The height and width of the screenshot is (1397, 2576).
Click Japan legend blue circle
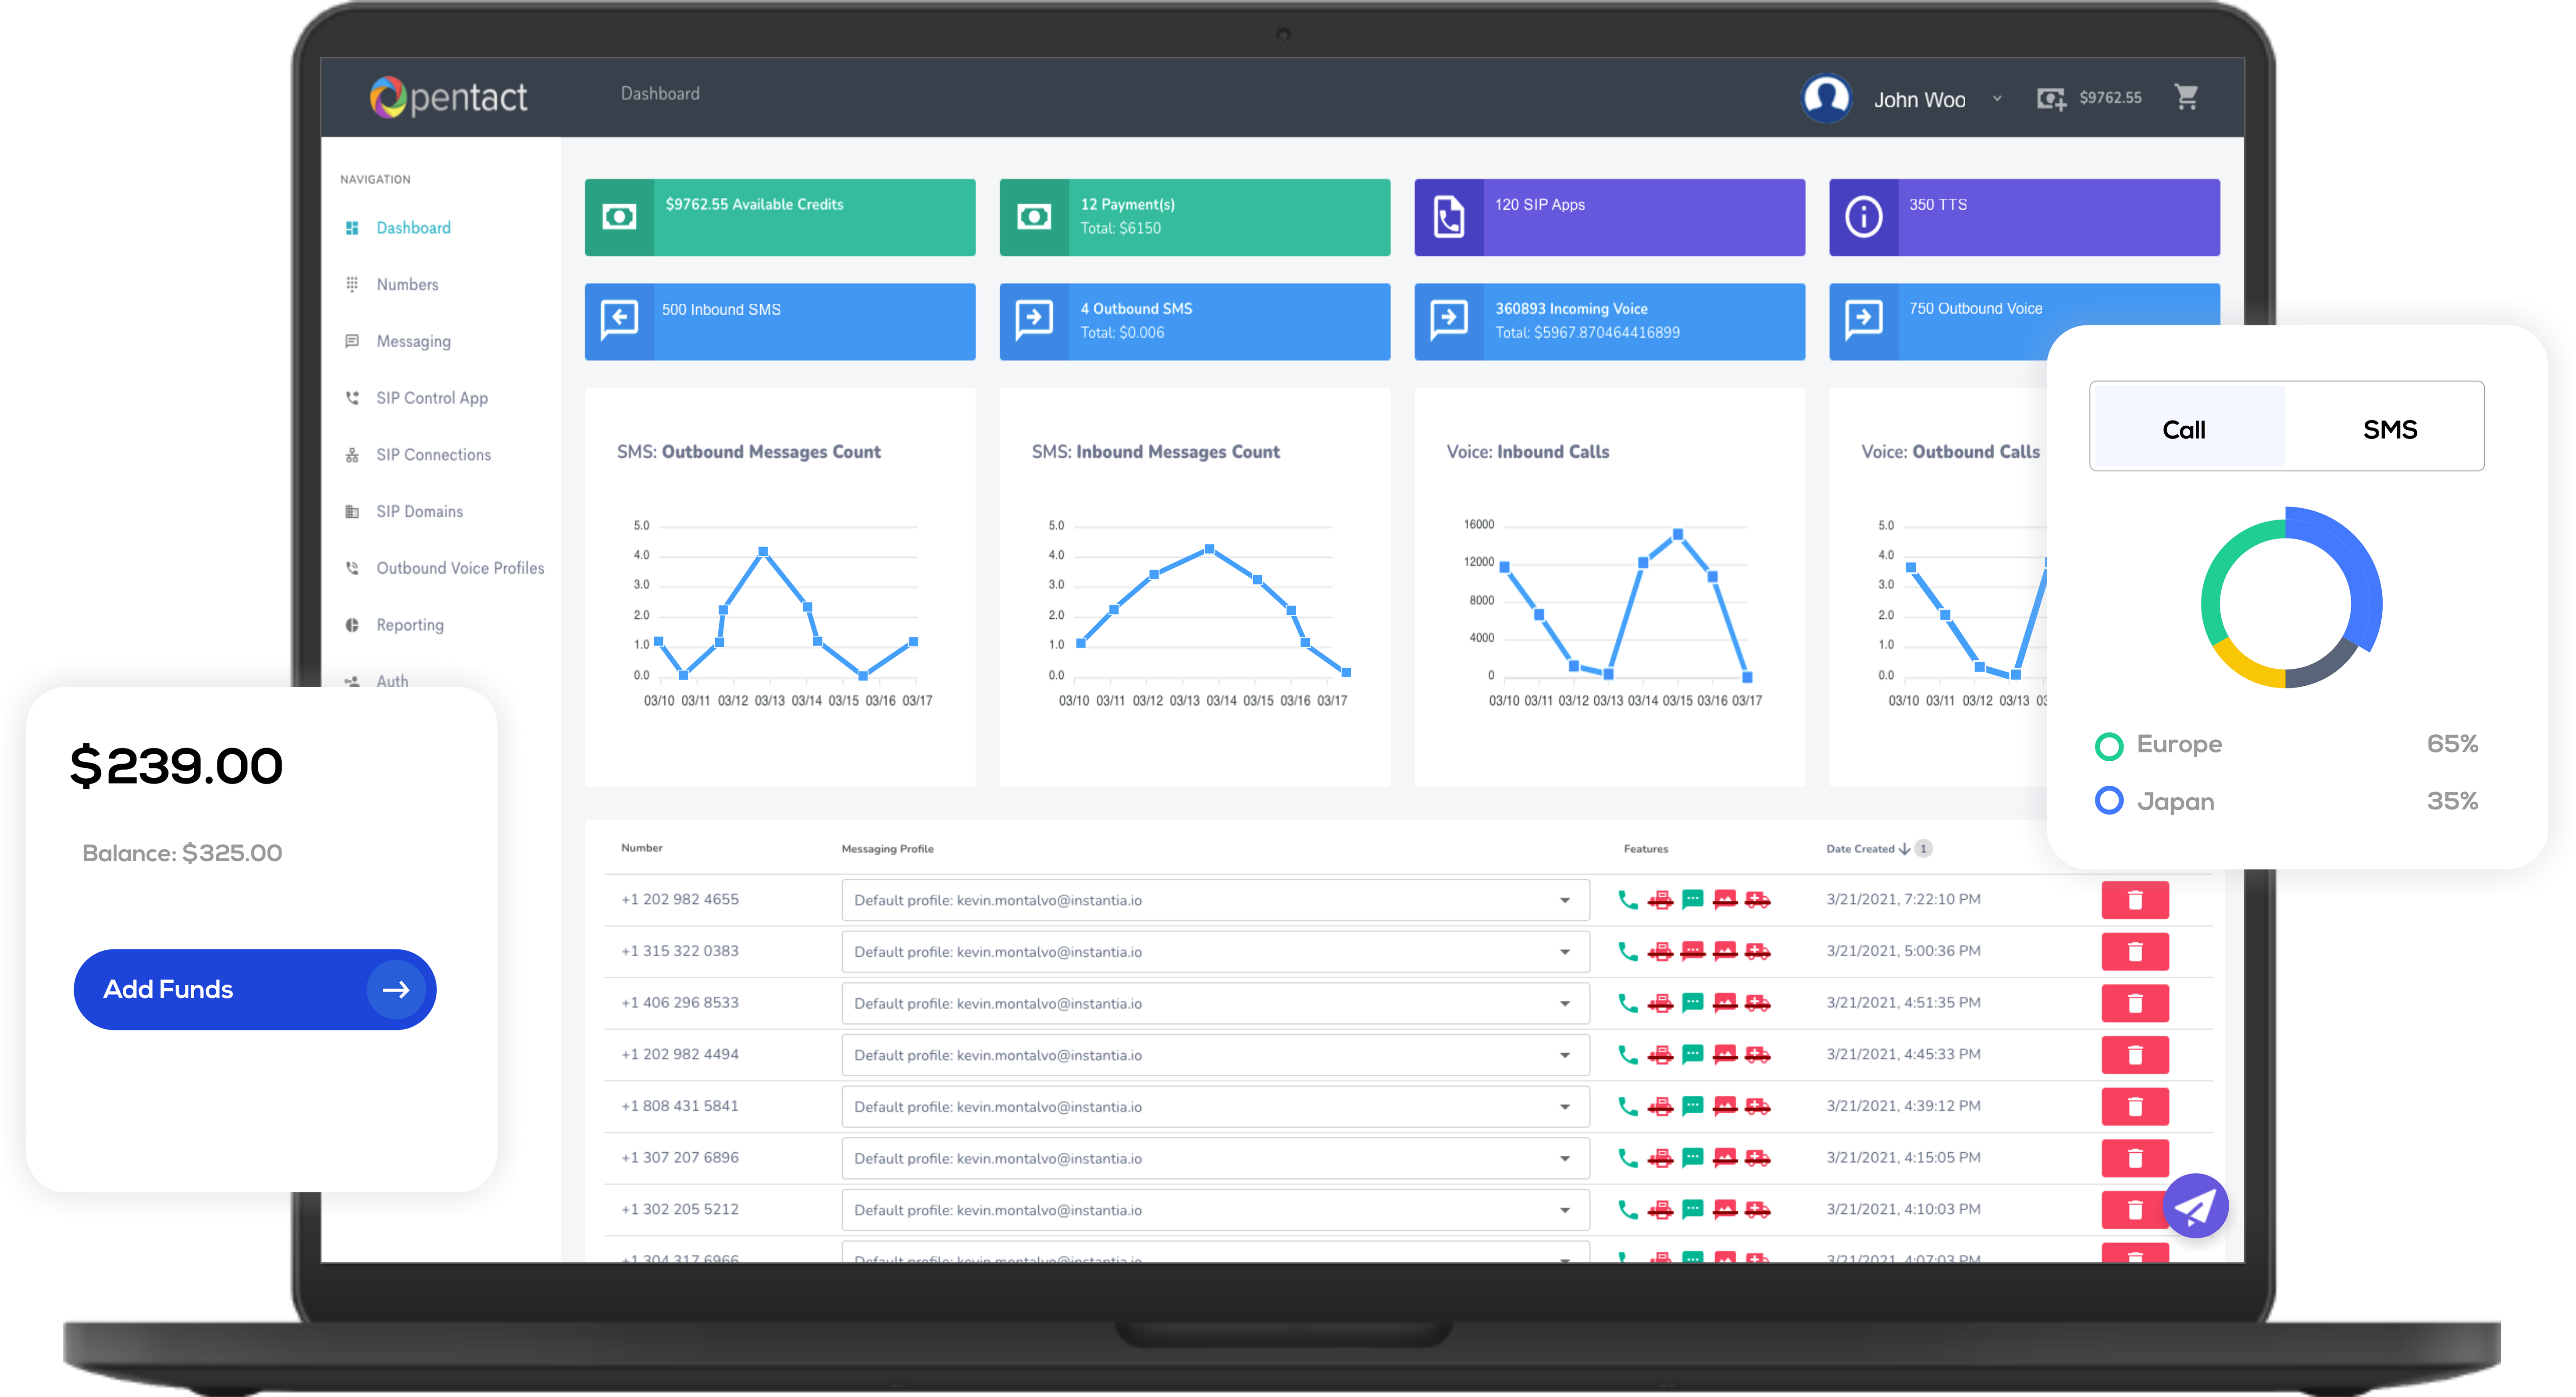click(x=2109, y=801)
